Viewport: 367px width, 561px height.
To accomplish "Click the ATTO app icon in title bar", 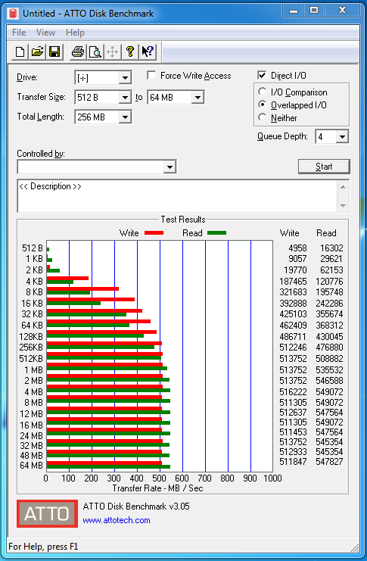I will pyautogui.click(x=13, y=14).
